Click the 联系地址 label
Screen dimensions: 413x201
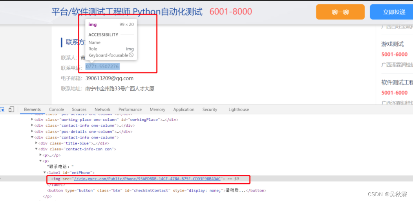point(72,89)
